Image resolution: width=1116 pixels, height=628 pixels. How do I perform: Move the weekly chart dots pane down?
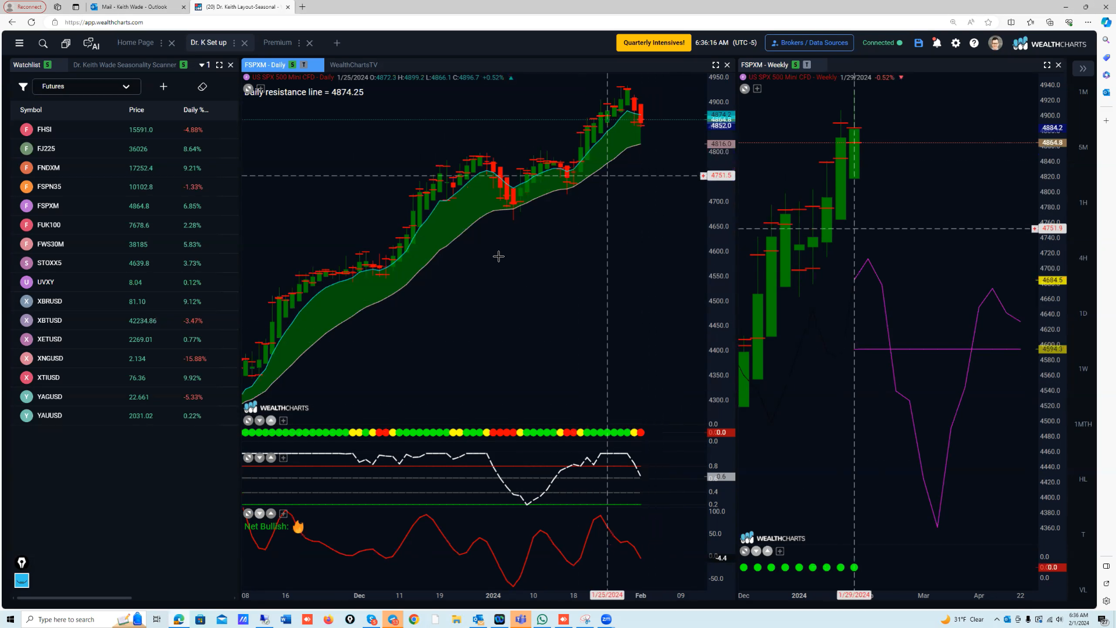756,551
